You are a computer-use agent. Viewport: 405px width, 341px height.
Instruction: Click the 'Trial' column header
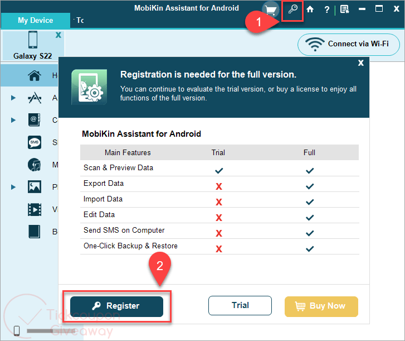point(218,153)
